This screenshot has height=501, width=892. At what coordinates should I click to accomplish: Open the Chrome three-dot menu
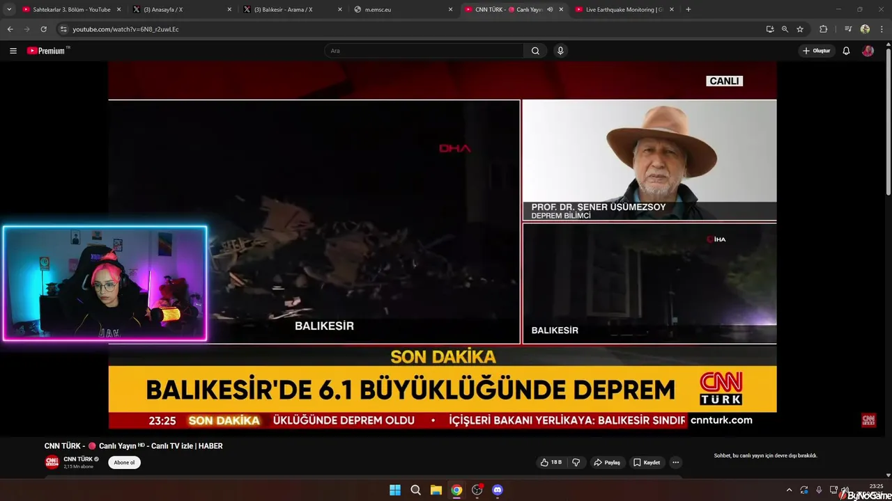coord(882,29)
